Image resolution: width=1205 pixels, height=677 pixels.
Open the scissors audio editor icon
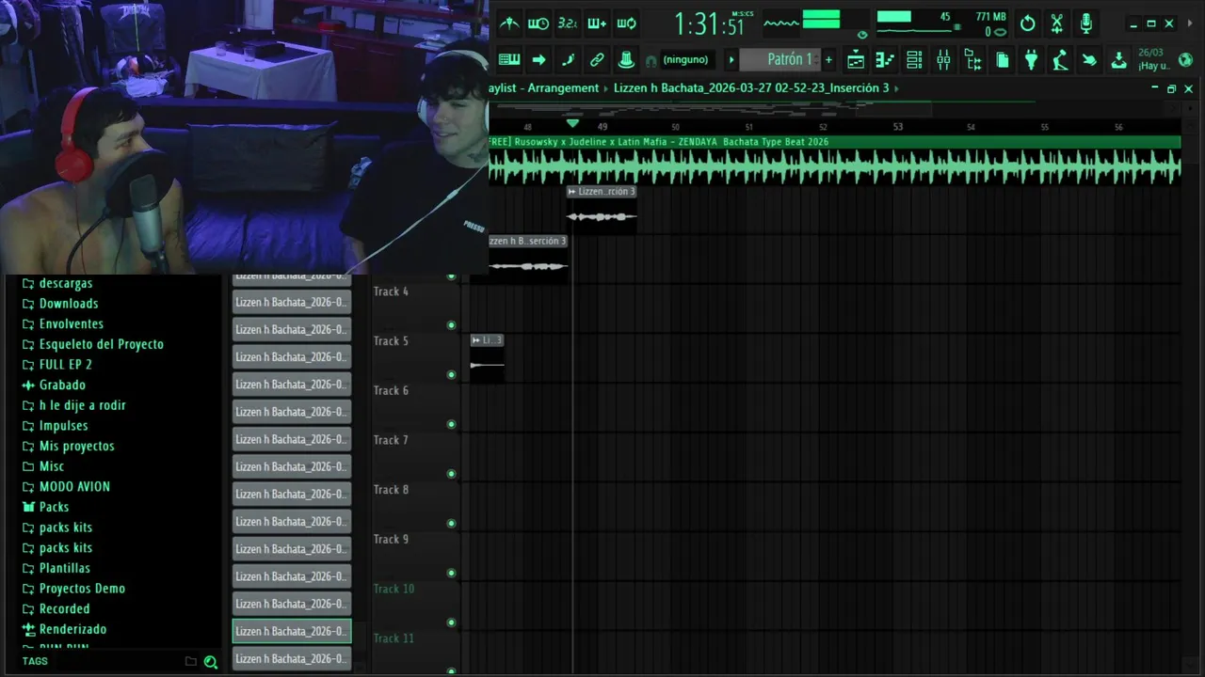coord(1057,24)
